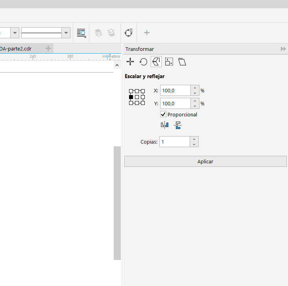Switch to the DA-parte2.cdr document tab
Viewport: 288px width, 286px height.
(16, 49)
